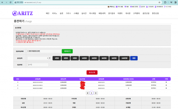Image resolution: width=178 pixels, height=109 pixels.
Task: Delete charge history row number 2
Action: point(166,85)
